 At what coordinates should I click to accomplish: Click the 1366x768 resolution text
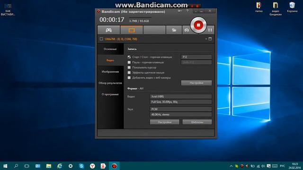(x=121, y=39)
